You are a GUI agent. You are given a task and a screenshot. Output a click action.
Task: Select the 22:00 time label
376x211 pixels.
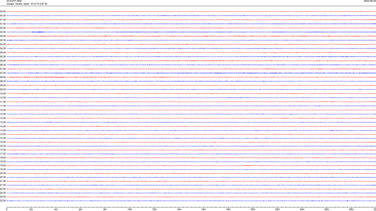[3, 189]
